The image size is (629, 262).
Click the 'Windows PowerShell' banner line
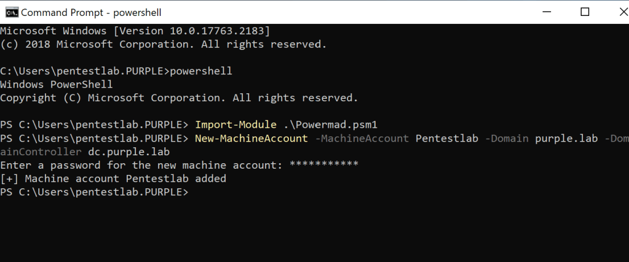[57, 84]
